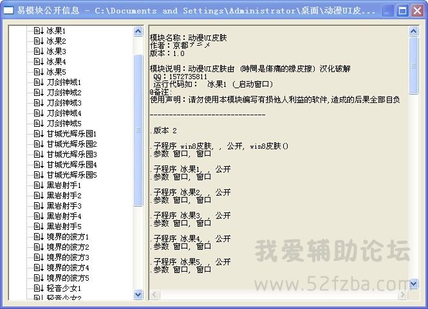Click the icon beside 刀剑神域5 row

point(39,124)
